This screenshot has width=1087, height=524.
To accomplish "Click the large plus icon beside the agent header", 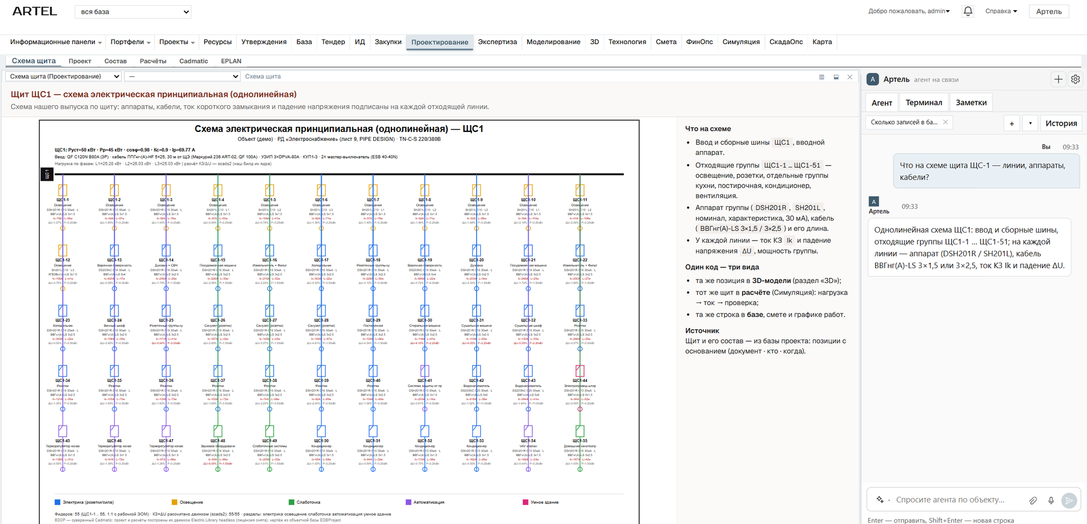I will [1058, 80].
